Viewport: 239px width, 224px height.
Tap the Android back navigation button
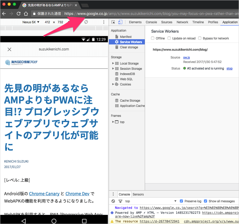24,221
